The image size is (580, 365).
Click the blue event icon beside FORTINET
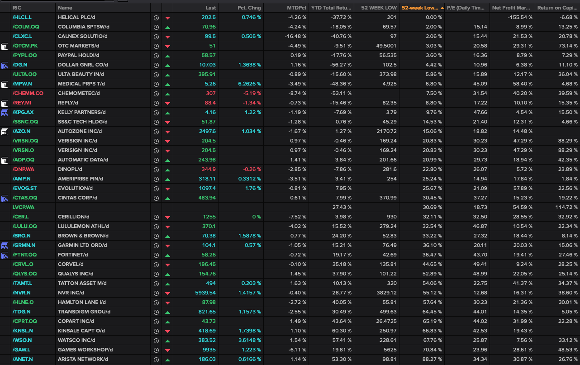coord(5,255)
